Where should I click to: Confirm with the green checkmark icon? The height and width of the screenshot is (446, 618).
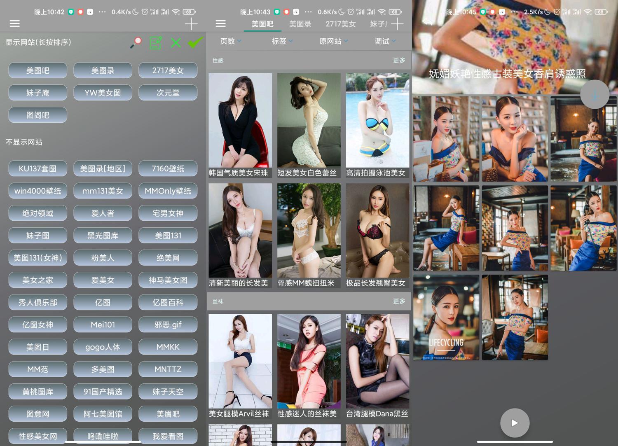195,42
